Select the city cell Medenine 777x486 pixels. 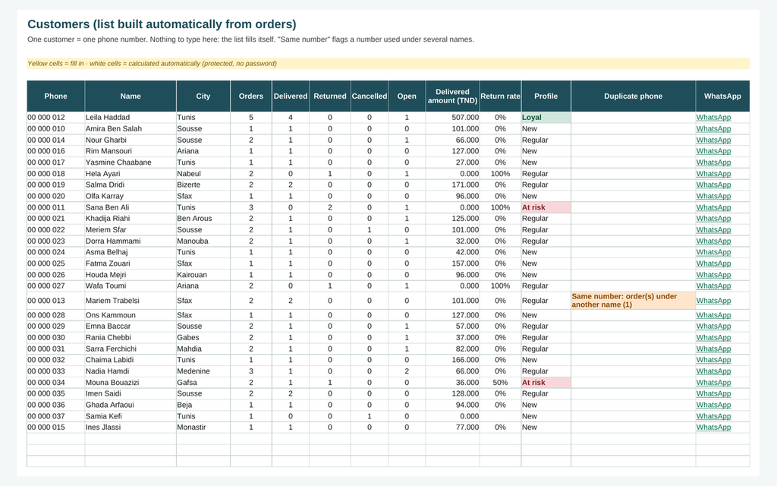click(x=203, y=371)
